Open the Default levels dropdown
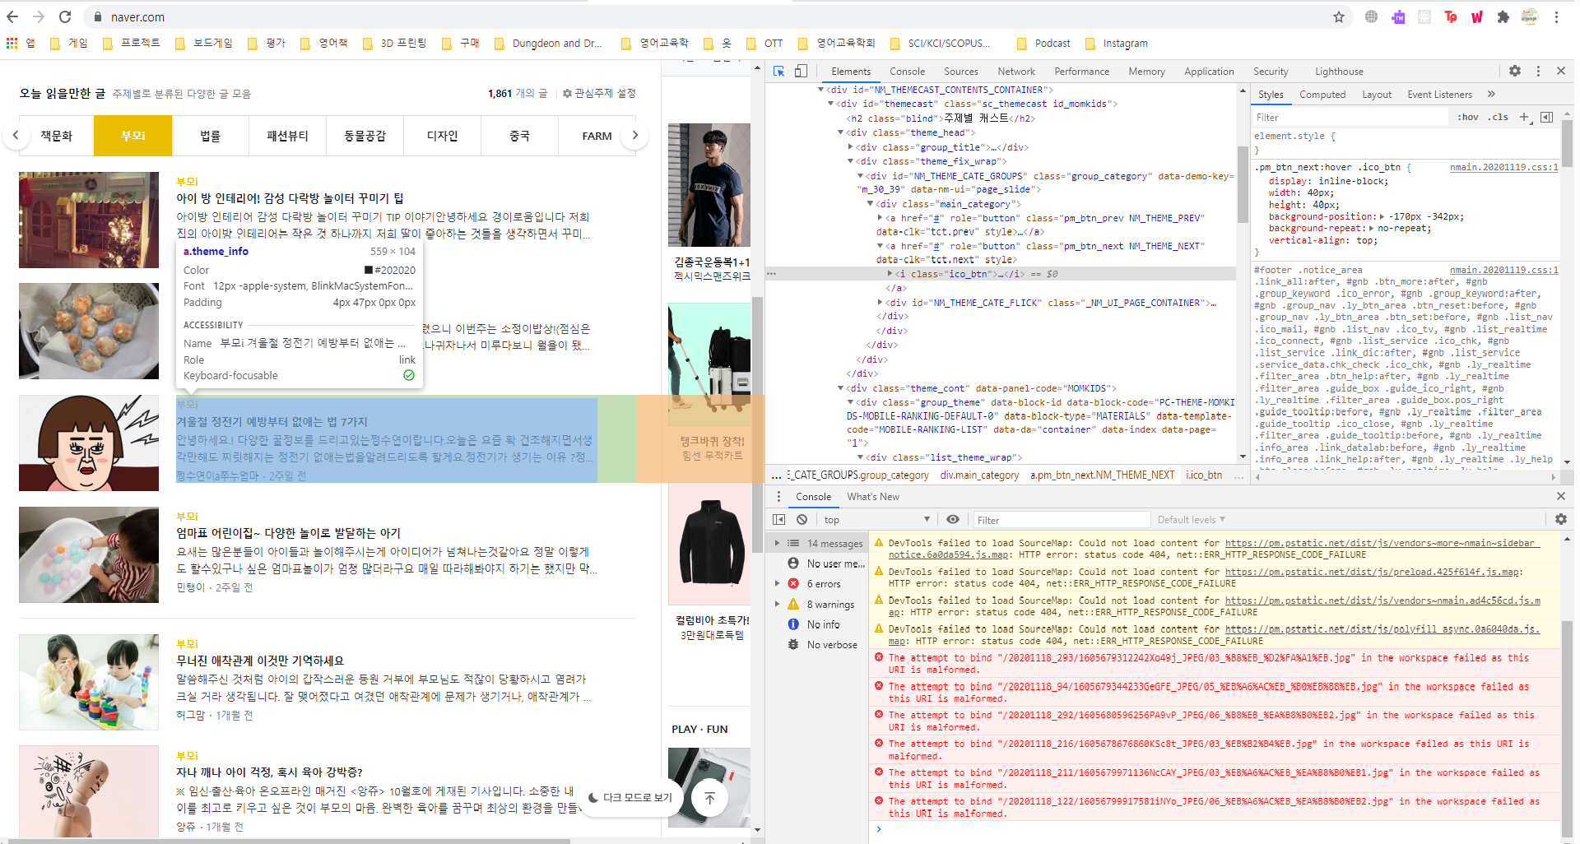The width and height of the screenshot is (1580, 844). pos(1192,519)
